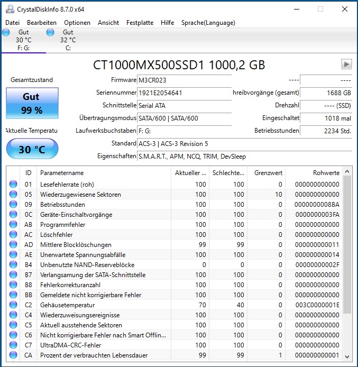Click raw value 000000000014

click(x=317, y=255)
